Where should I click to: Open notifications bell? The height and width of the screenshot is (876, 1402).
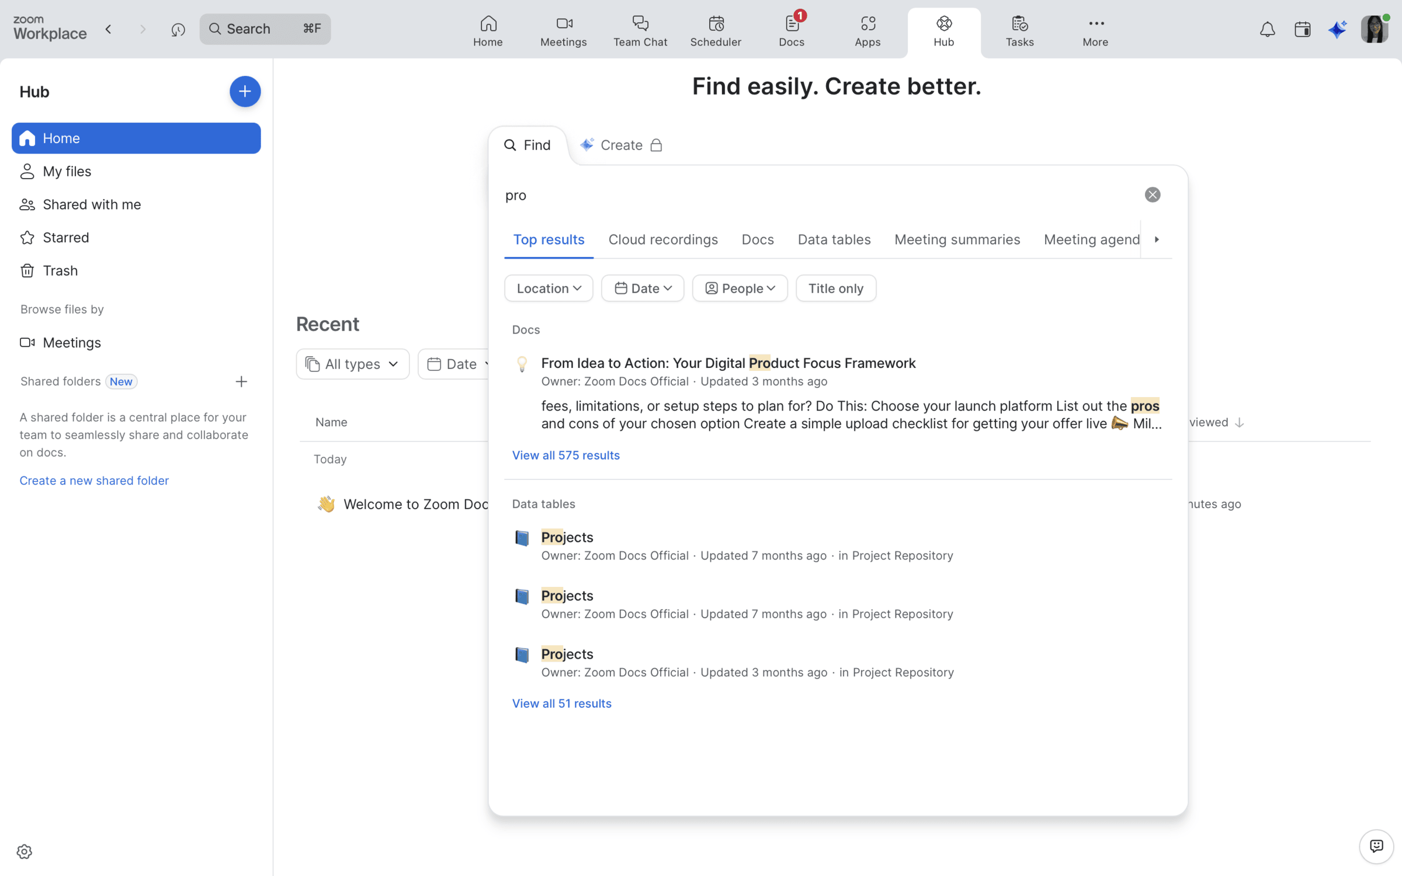(x=1267, y=29)
